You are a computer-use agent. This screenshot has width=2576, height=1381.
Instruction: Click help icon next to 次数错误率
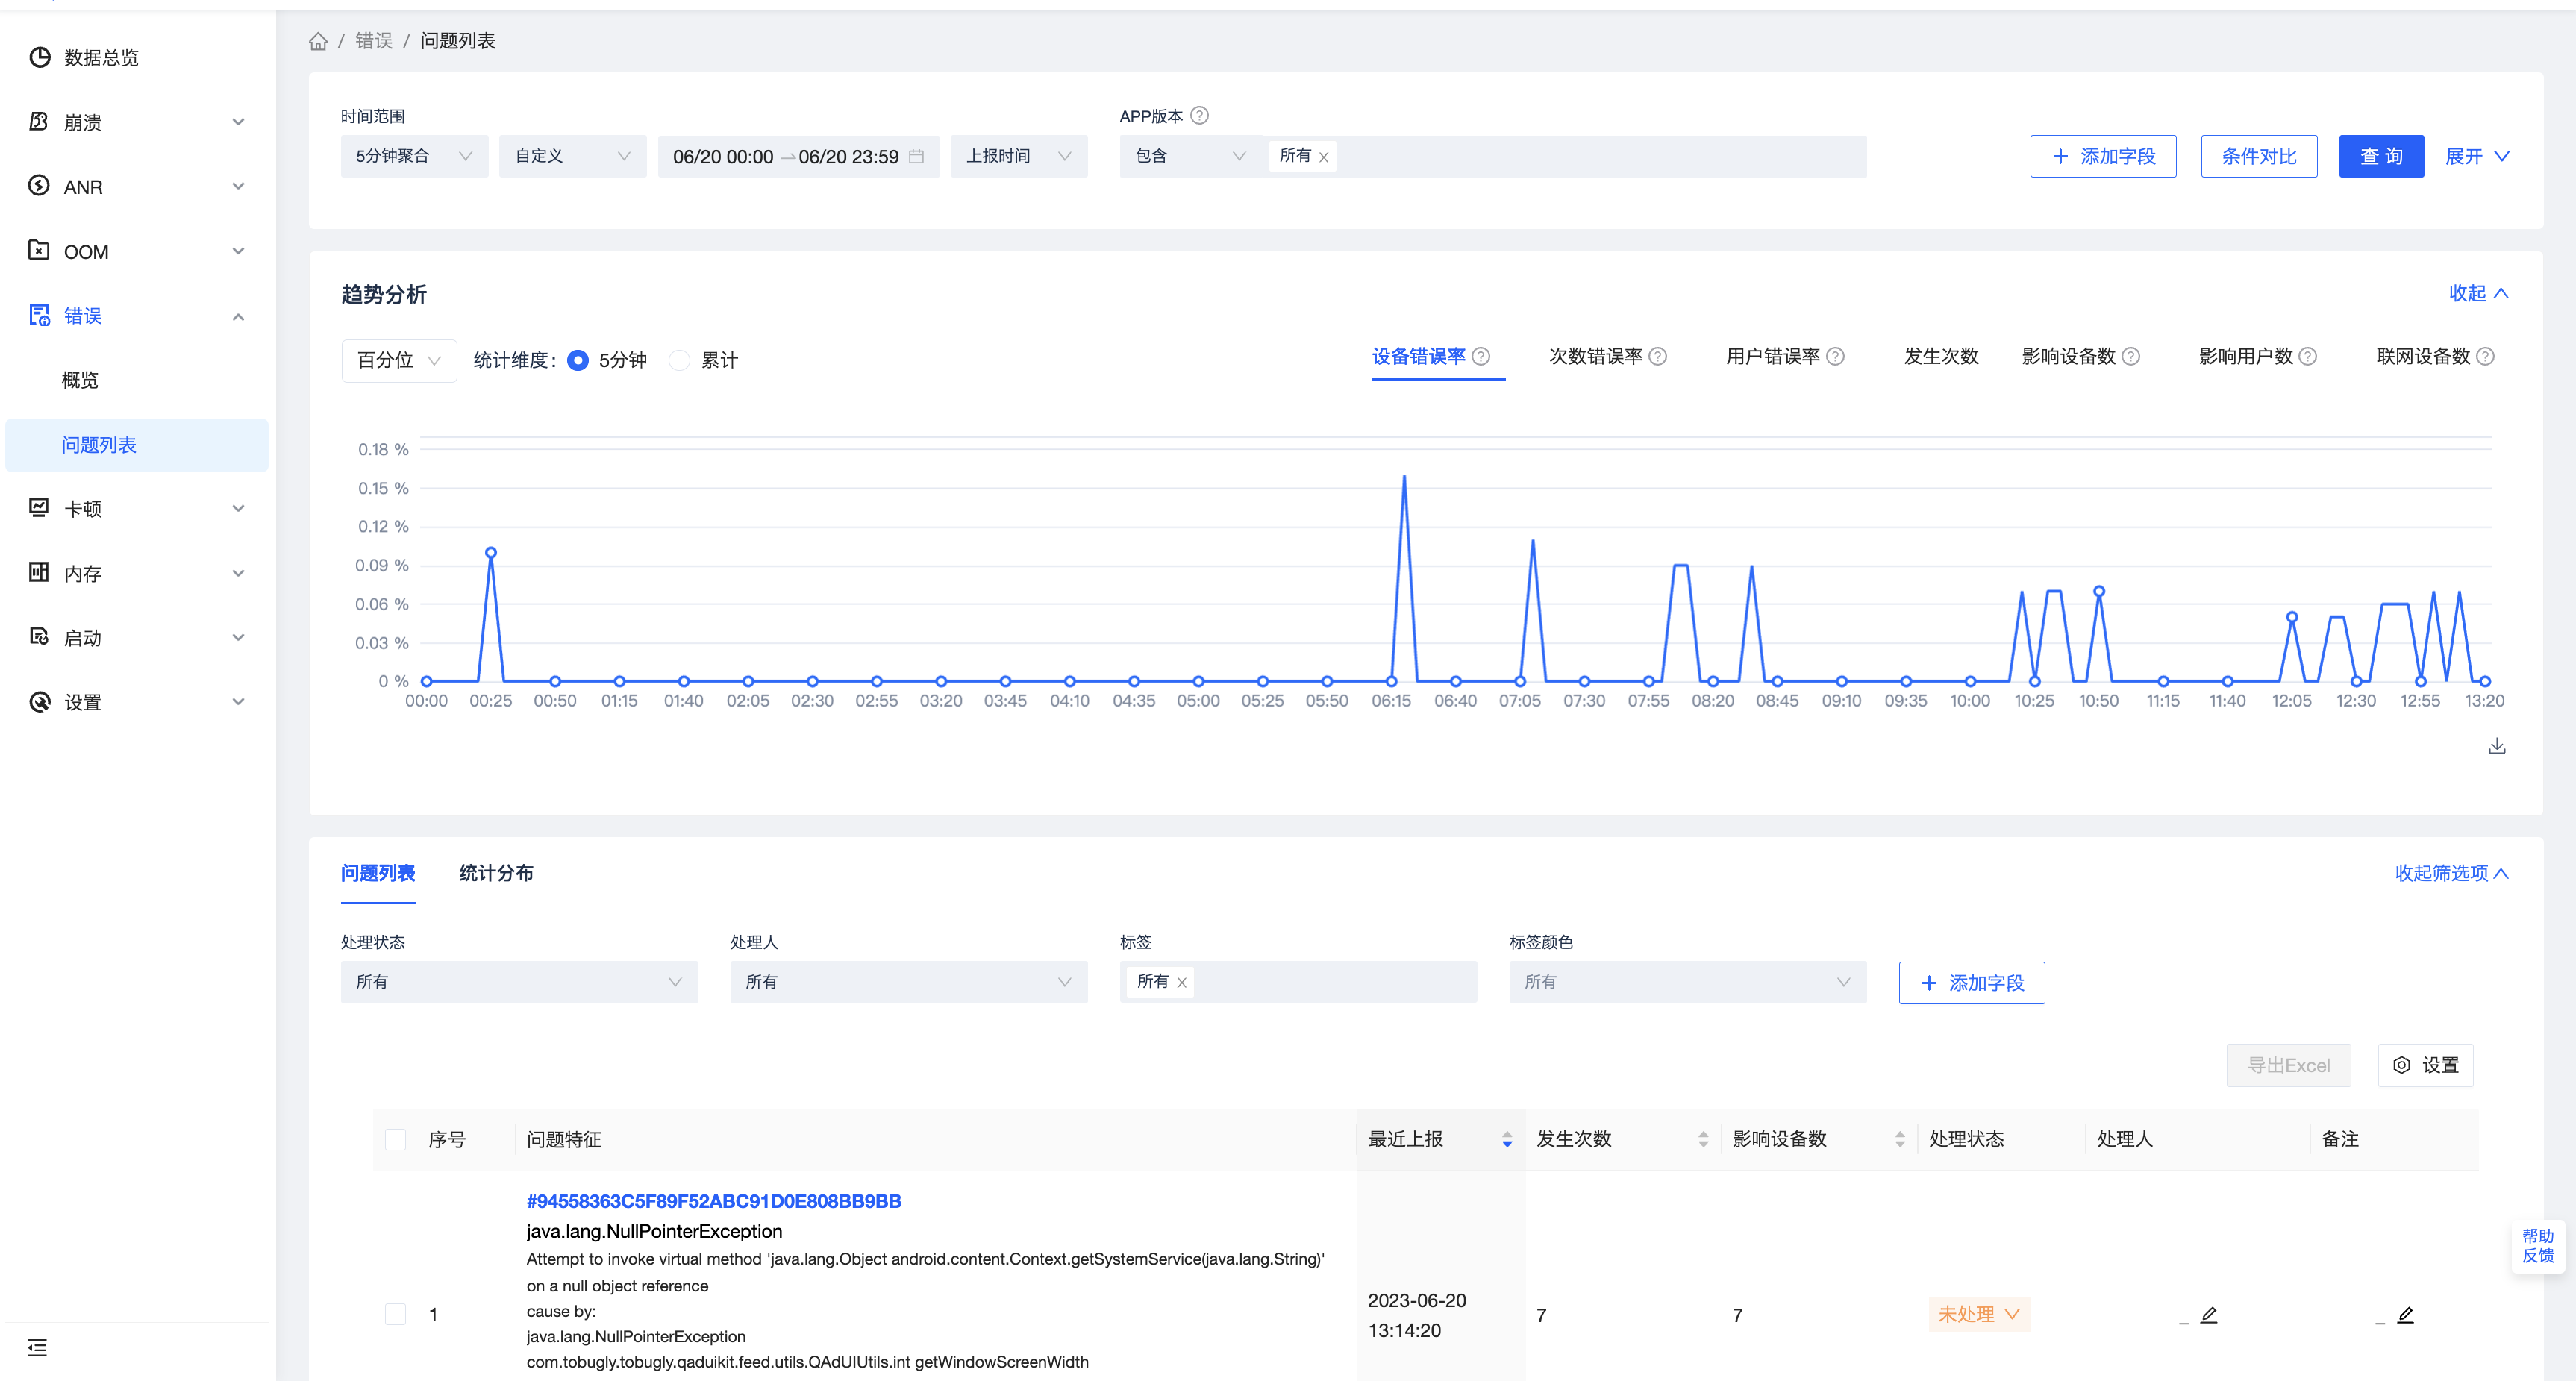click(1658, 356)
